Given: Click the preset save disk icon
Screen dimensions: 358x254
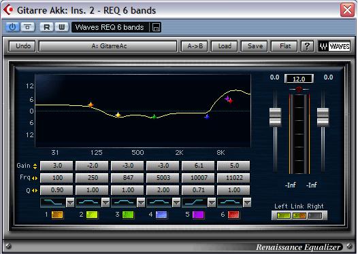Looking at the screenshot, I should [x=156, y=27].
